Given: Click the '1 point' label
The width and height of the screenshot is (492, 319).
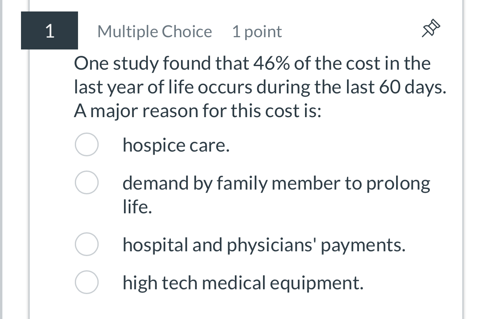Looking at the screenshot, I should coord(257,31).
